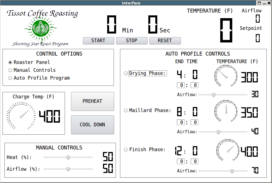
Task: Click the Maillard Phase temperature dial
Action: point(226,111)
